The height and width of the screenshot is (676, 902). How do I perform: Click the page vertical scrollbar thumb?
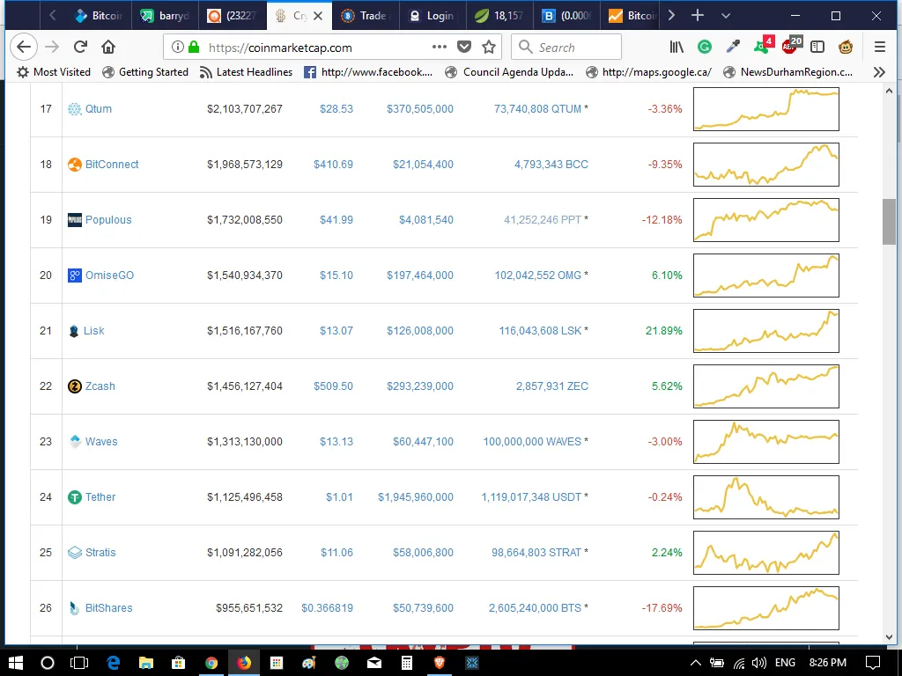[x=889, y=221]
